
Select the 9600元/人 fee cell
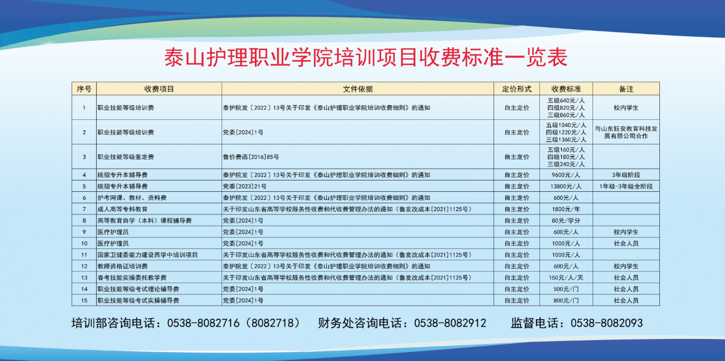[x=566, y=175]
